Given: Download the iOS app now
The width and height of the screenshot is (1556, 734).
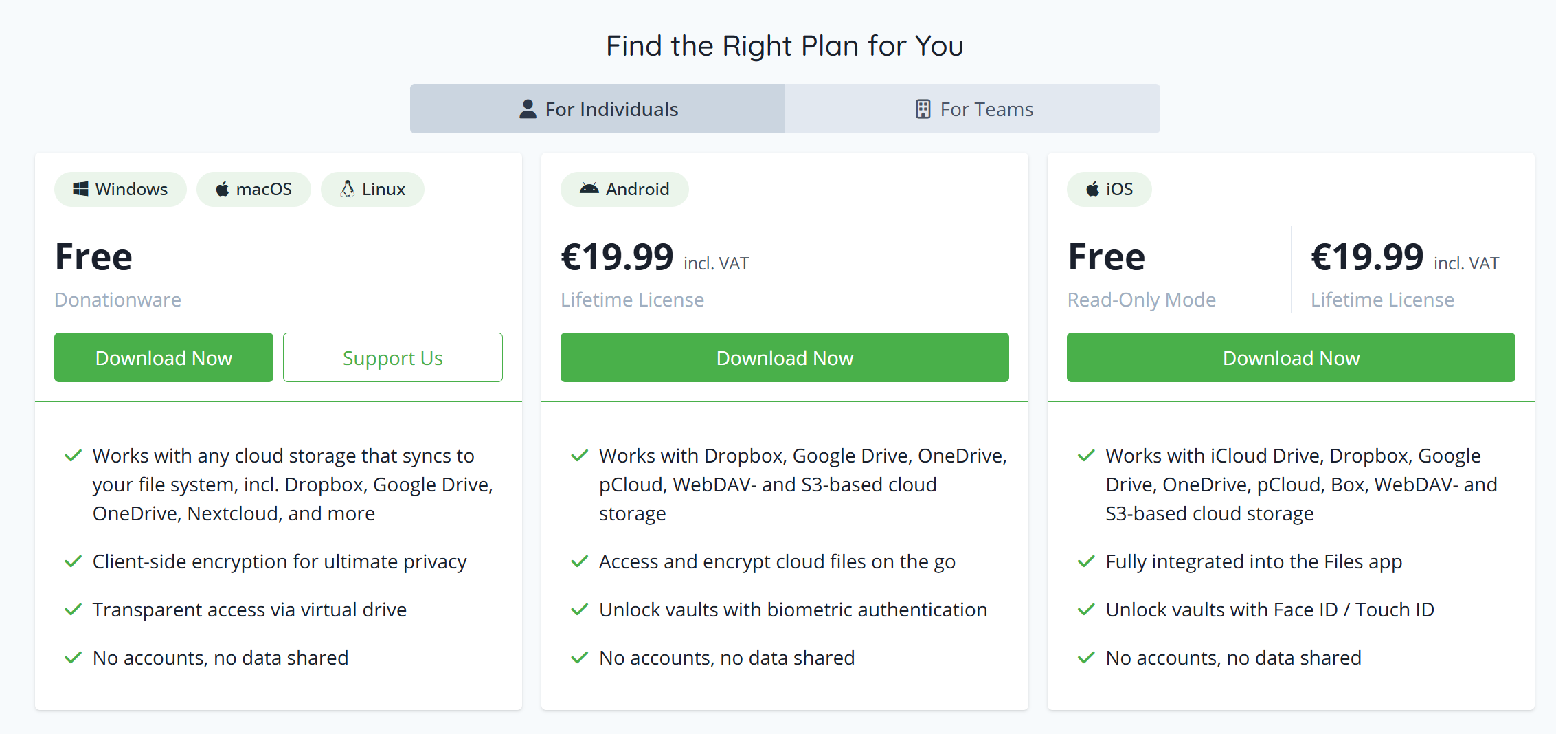Looking at the screenshot, I should pyautogui.click(x=1291, y=357).
